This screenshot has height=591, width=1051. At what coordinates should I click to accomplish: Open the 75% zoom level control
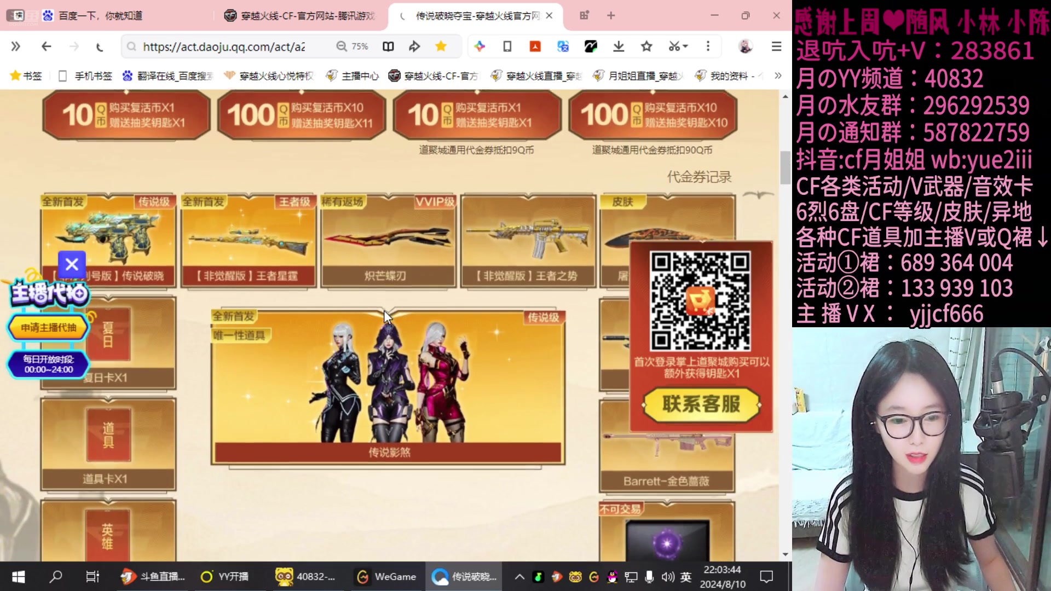[x=352, y=47]
